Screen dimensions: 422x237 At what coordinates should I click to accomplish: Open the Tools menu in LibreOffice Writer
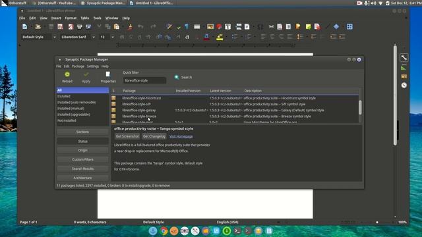click(97, 18)
